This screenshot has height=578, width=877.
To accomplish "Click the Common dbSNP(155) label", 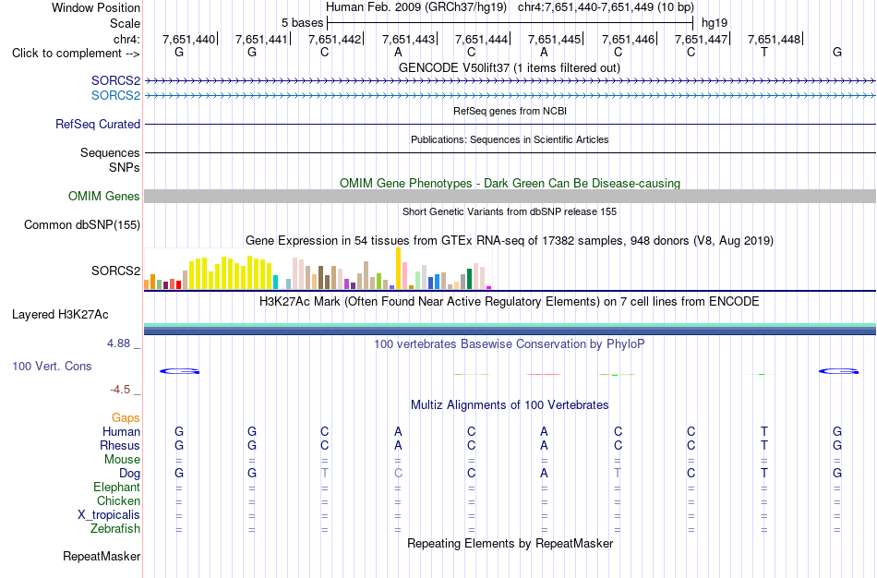I will point(82,225).
